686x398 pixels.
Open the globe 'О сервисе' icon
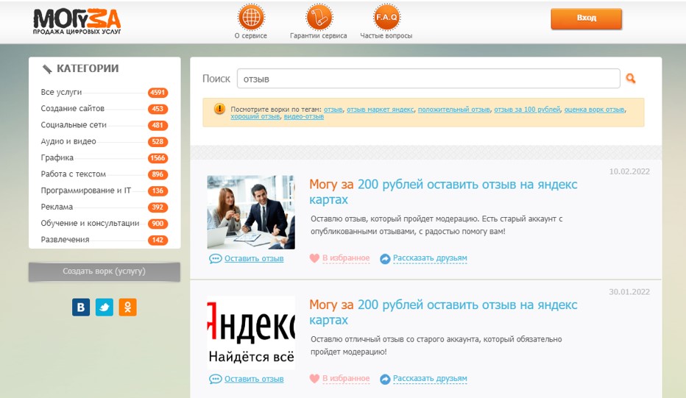point(251,18)
